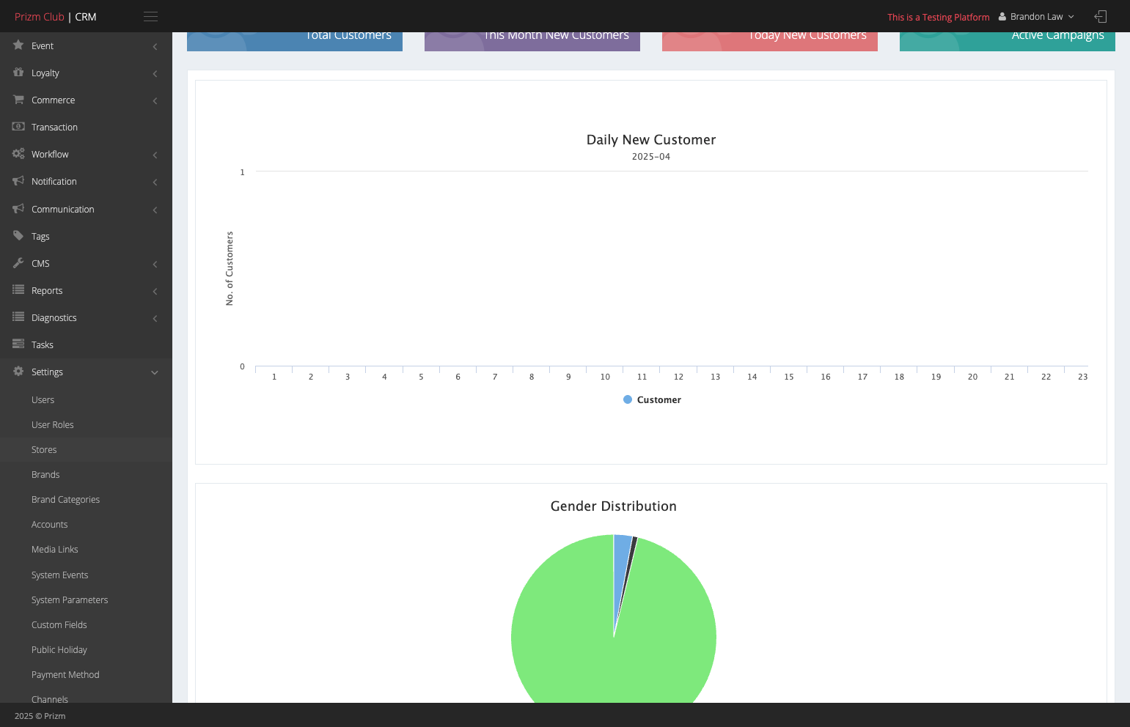The width and height of the screenshot is (1130, 727).
Task: Click the gears icon next to Workflow
Action: click(18, 154)
